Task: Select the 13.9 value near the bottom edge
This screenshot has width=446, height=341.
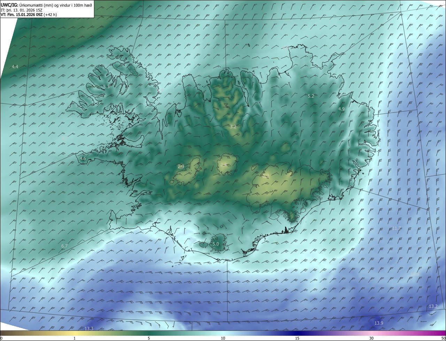Action: tap(379, 323)
